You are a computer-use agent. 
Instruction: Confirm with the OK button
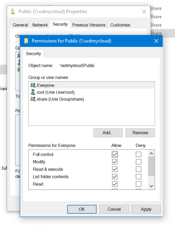point(82,209)
